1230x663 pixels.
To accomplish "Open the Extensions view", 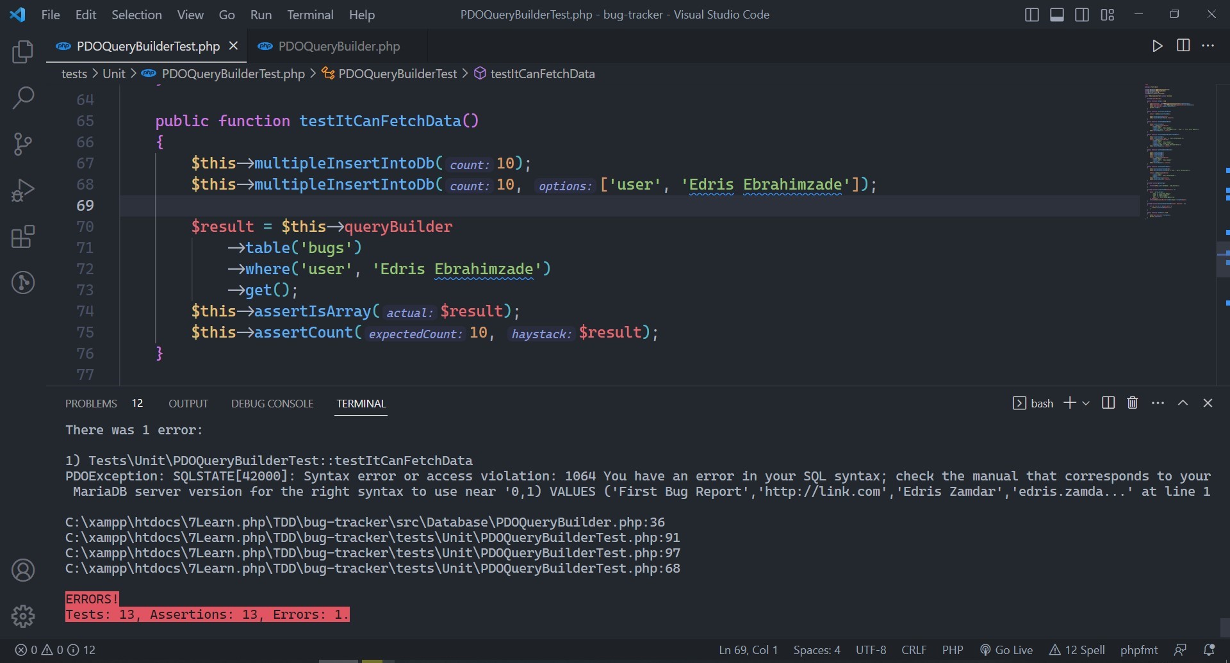I will pyautogui.click(x=23, y=236).
